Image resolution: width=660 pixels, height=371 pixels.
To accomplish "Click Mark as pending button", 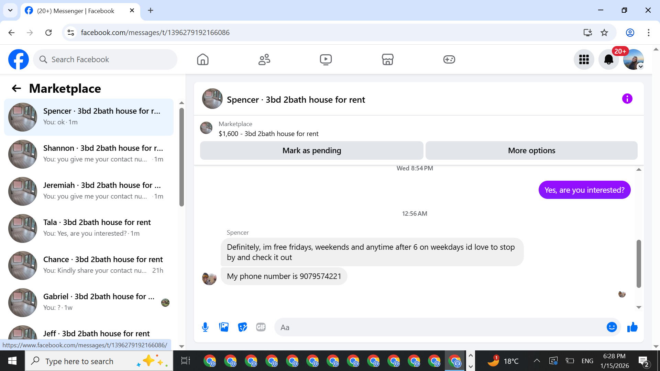I will click(x=311, y=150).
